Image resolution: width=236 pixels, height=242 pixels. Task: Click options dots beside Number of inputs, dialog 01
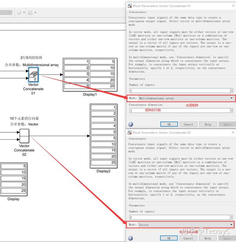[x=232, y=91]
